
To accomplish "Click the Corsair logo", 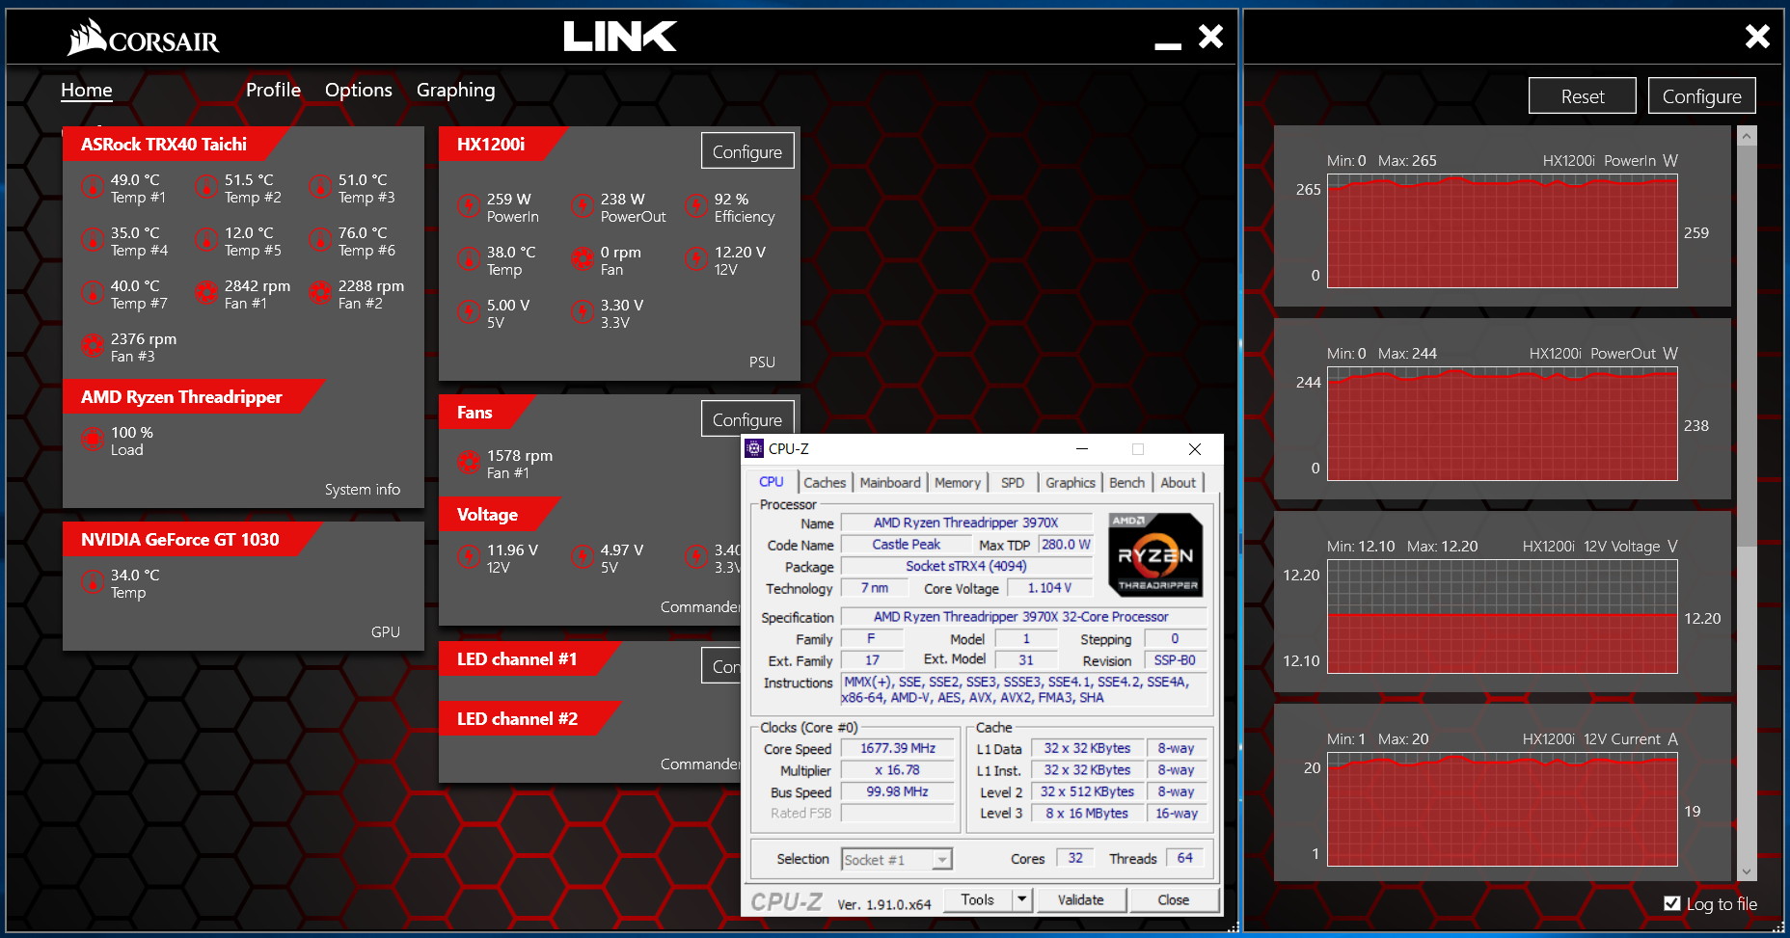I will (144, 38).
